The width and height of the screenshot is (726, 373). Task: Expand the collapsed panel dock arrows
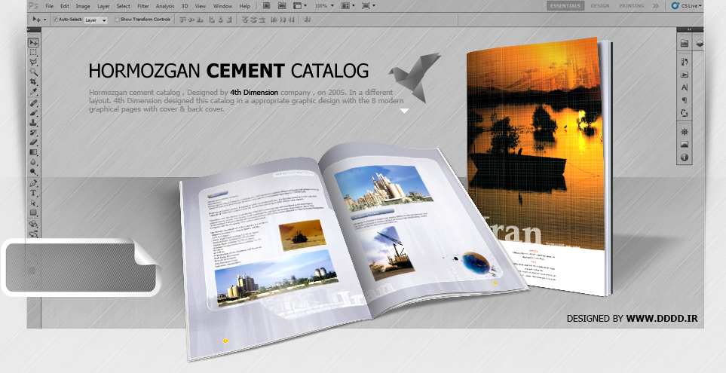tap(690, 29)
